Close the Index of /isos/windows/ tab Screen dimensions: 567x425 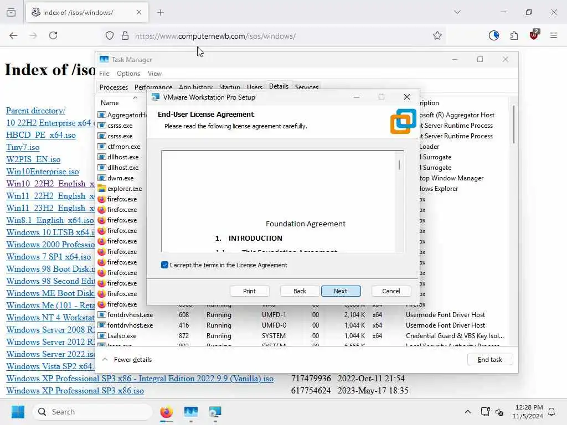(139, 12)
